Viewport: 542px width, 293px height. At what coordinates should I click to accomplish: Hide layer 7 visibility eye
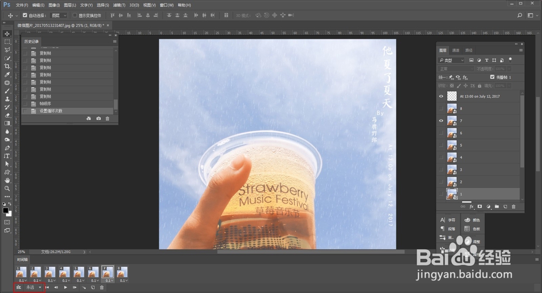441,121
